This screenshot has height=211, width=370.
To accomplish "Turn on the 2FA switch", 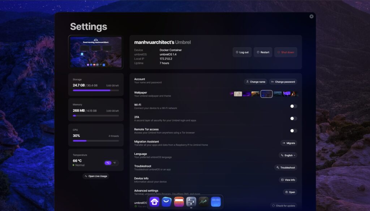I will (x=293, y=118).
